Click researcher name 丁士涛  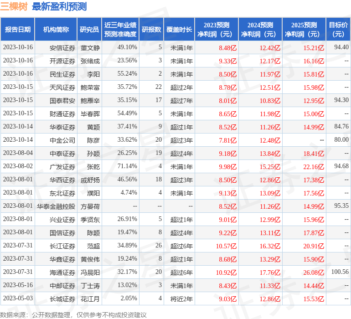pos(90,285)
